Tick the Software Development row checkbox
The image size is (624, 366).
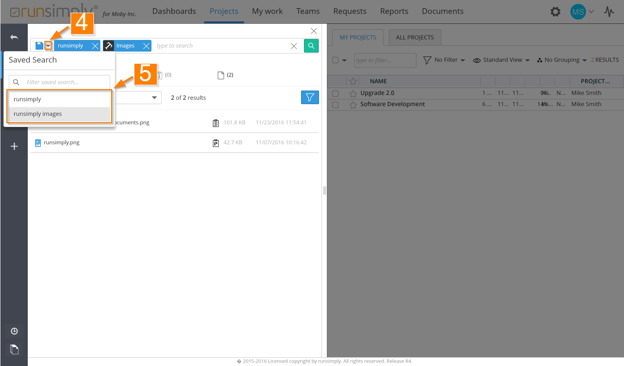335,105
